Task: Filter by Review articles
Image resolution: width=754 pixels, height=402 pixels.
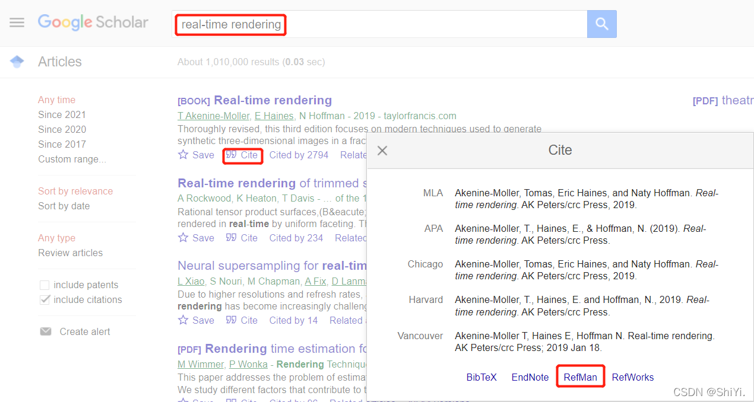Action: click(x=71, y=253)
